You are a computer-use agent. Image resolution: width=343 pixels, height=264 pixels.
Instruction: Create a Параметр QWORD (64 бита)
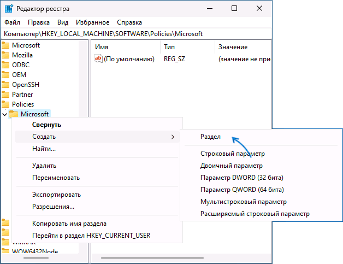pos(261,190)
